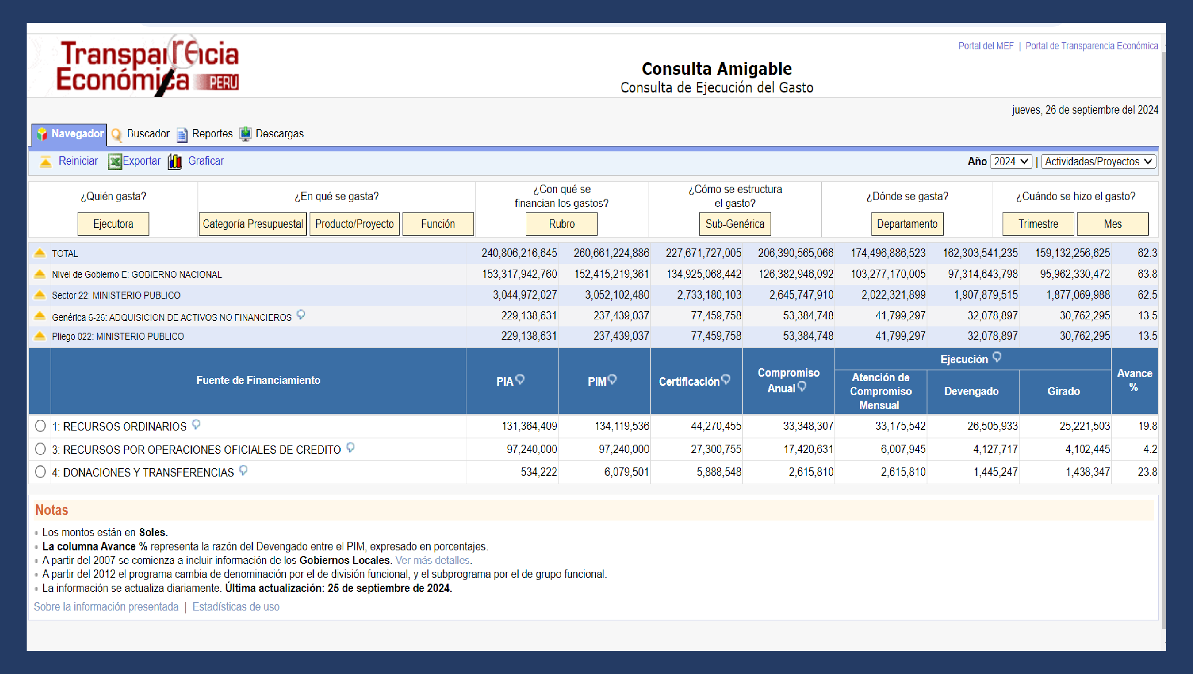Click the Reiniciar link
Screen dimensions: 1193x674
(x=78, y=161)
